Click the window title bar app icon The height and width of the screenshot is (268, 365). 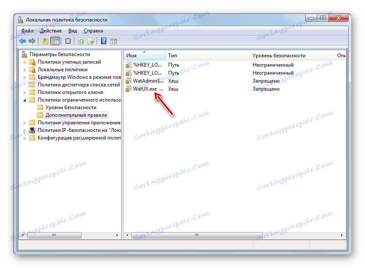(x=20, y=20)
